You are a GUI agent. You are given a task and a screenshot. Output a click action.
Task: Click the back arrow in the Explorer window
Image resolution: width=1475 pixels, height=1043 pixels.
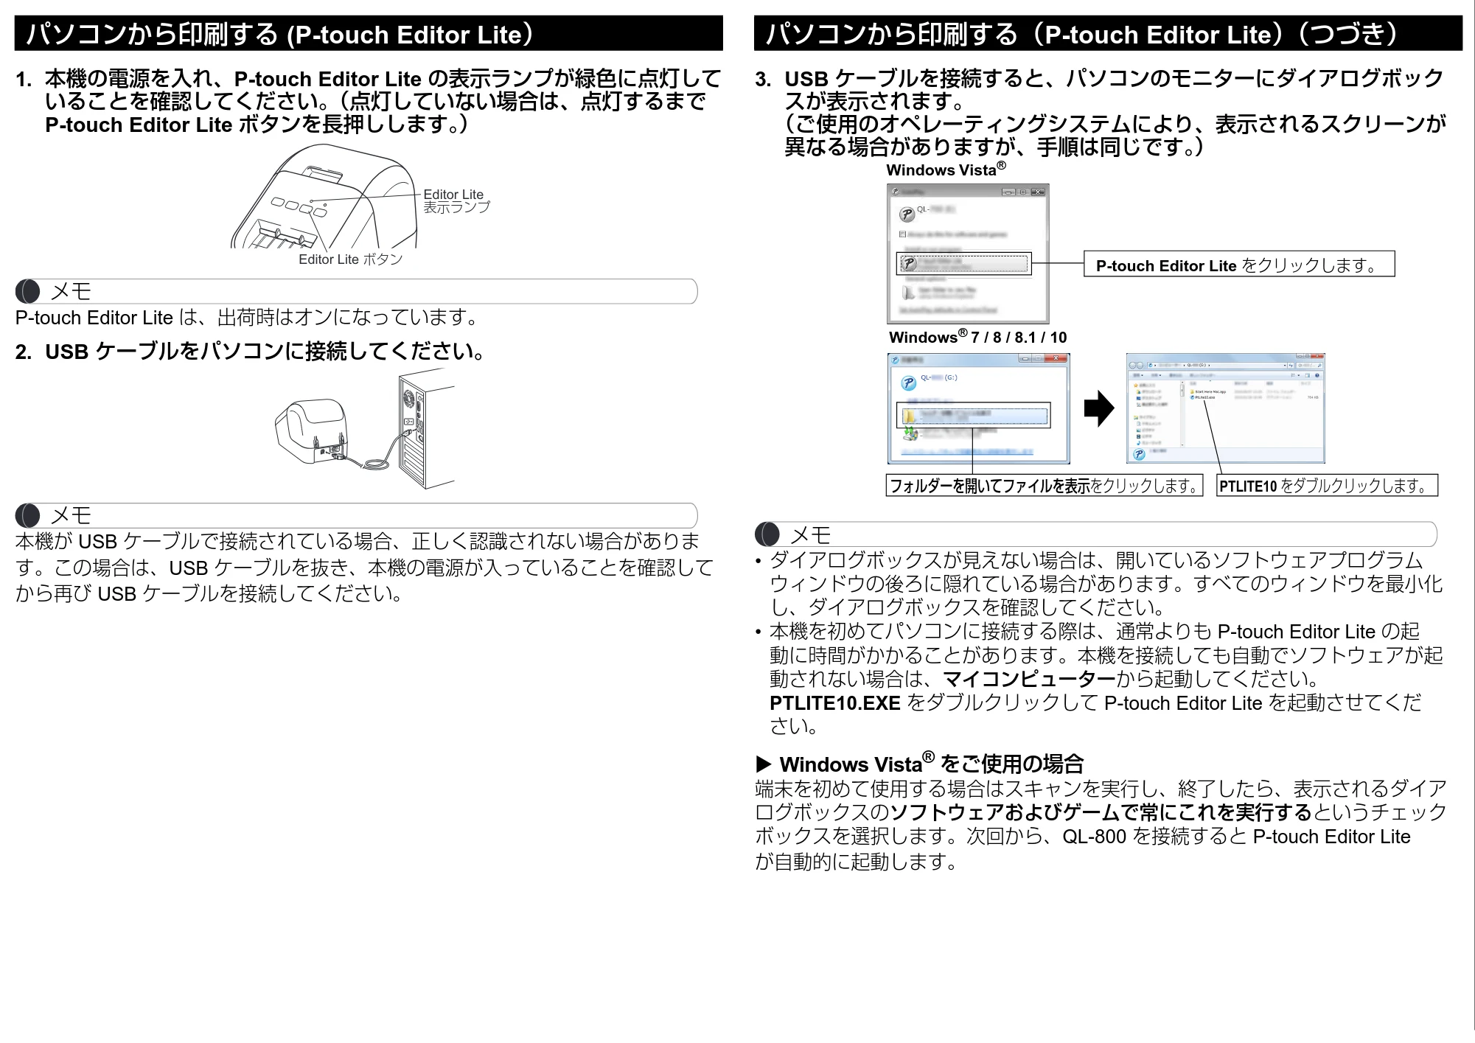pos(1132,365)
